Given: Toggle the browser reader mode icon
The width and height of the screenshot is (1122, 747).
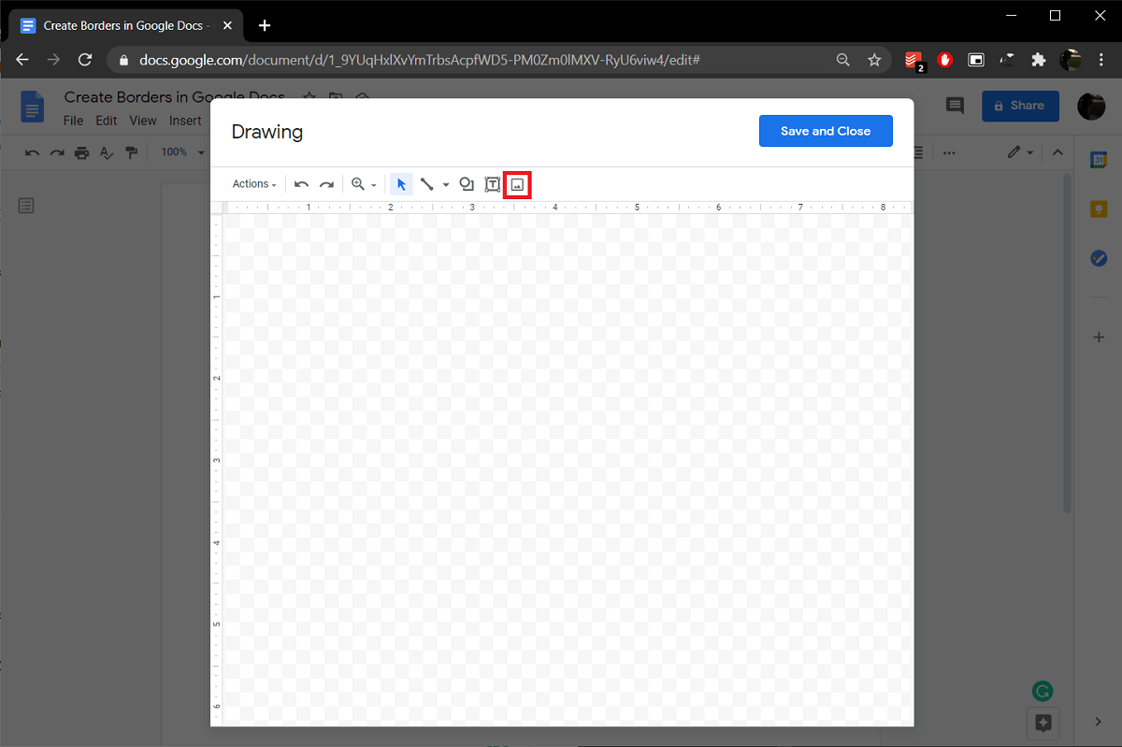Looking at the screenshot, I should 976,59.
